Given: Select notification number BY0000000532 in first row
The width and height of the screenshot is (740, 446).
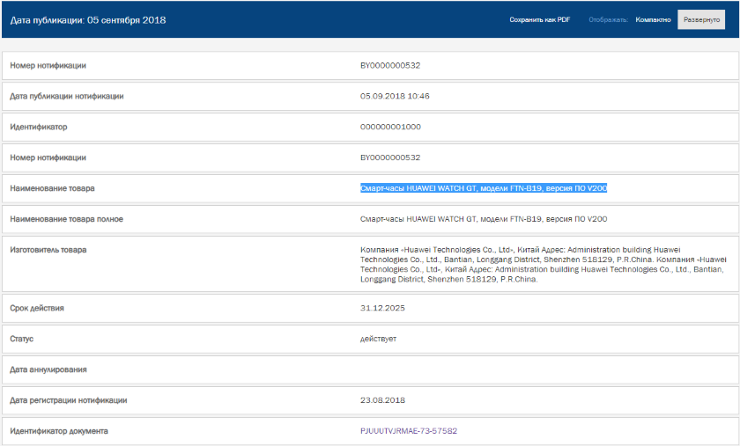Looking at the screenshot, I should pyautogui.click(x=389, y=65).
